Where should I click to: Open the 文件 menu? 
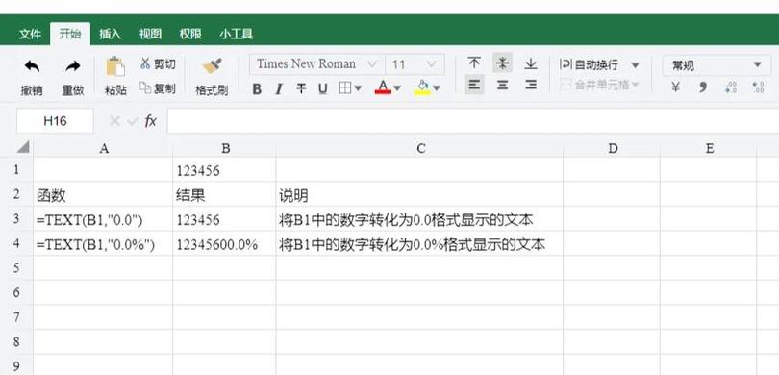(x=30, y=34)
